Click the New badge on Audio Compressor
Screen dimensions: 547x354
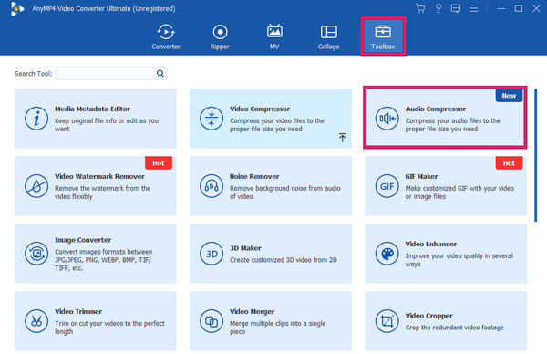[x=509, y=96]
